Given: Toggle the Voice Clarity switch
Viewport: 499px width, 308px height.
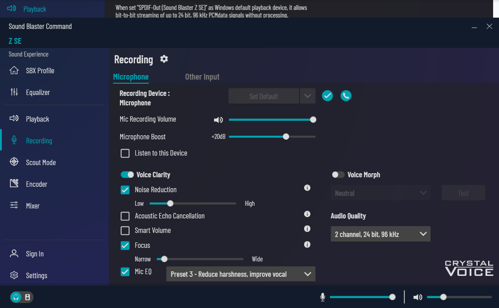Looking at the screenshot, I should 127,175.
